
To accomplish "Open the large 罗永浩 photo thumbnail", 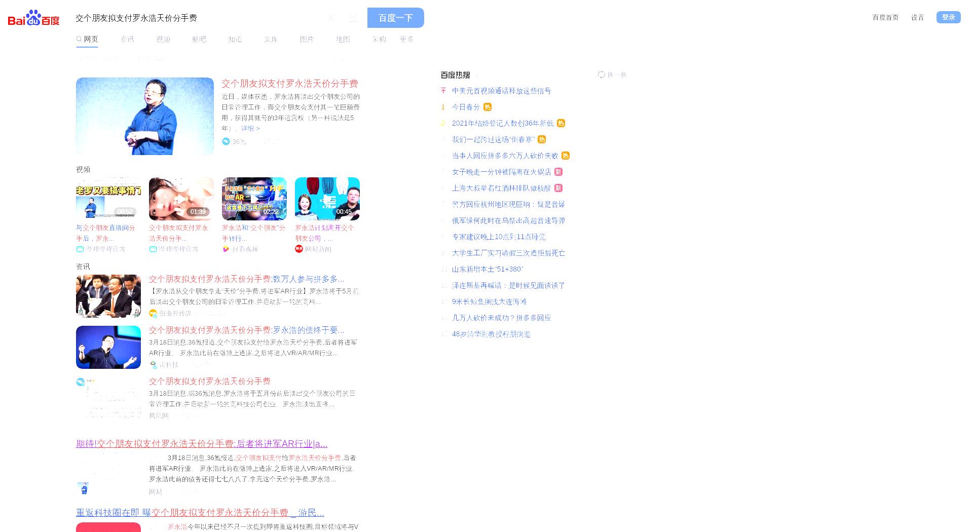I will click(145, 116).
